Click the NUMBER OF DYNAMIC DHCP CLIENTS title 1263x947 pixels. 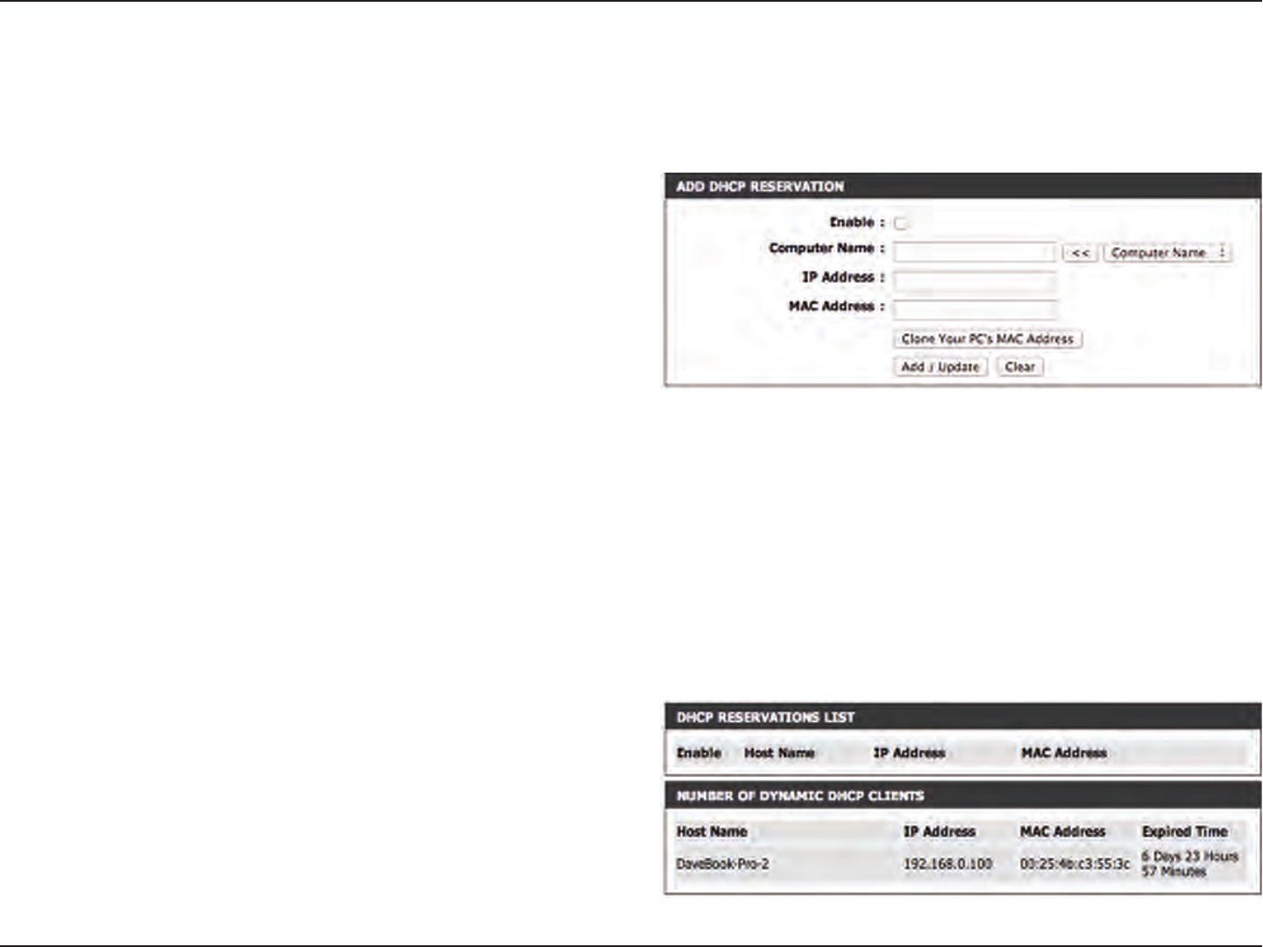click(799, 796)
